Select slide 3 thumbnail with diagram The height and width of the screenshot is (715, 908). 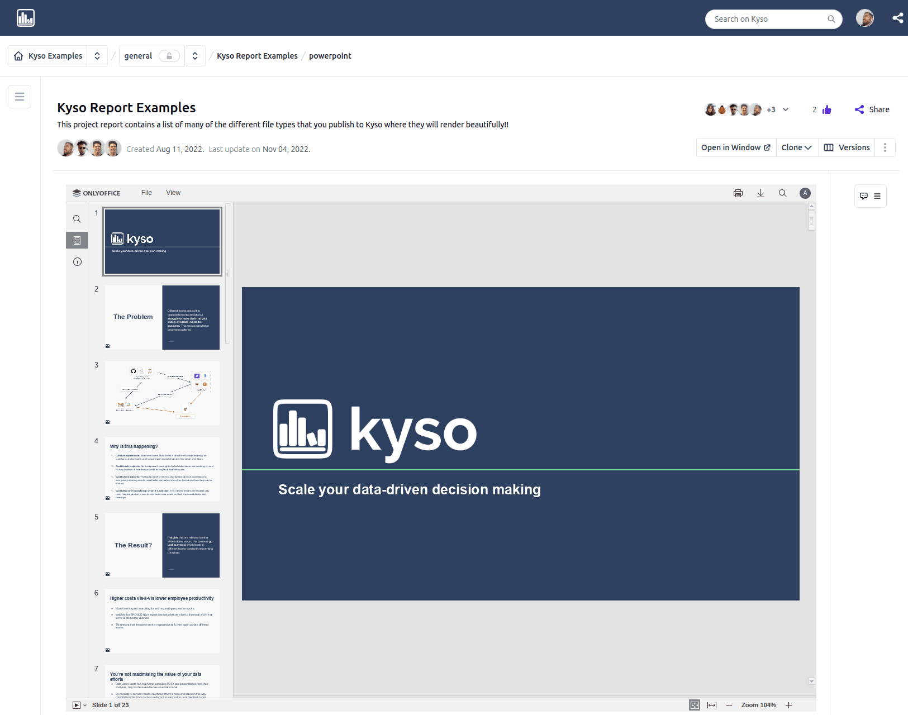click(162, 393)
